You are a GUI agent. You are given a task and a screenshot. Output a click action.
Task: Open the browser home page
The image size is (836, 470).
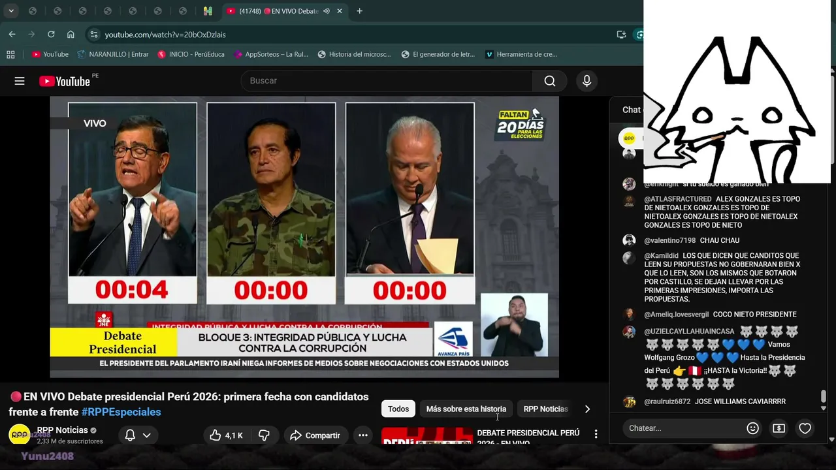click(71, 35)
